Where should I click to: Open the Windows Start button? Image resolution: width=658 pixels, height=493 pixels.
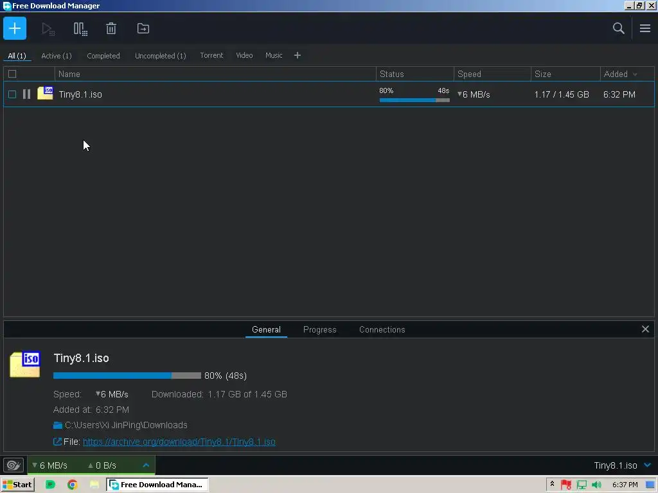point(17,485)
